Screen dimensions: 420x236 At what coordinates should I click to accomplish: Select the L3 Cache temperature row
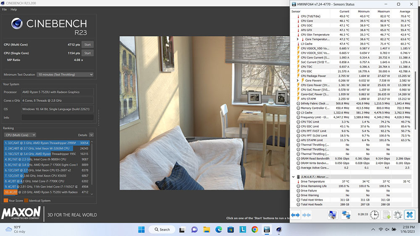[351, 44]
